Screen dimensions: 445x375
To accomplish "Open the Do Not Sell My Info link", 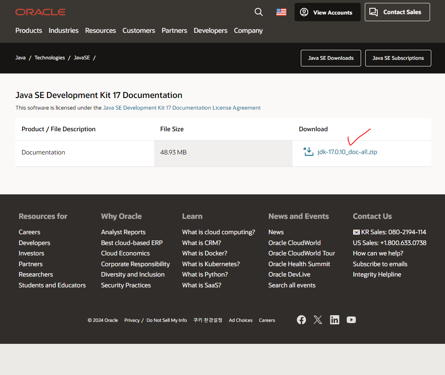I will pyautogui.click(x=167, y=320).
